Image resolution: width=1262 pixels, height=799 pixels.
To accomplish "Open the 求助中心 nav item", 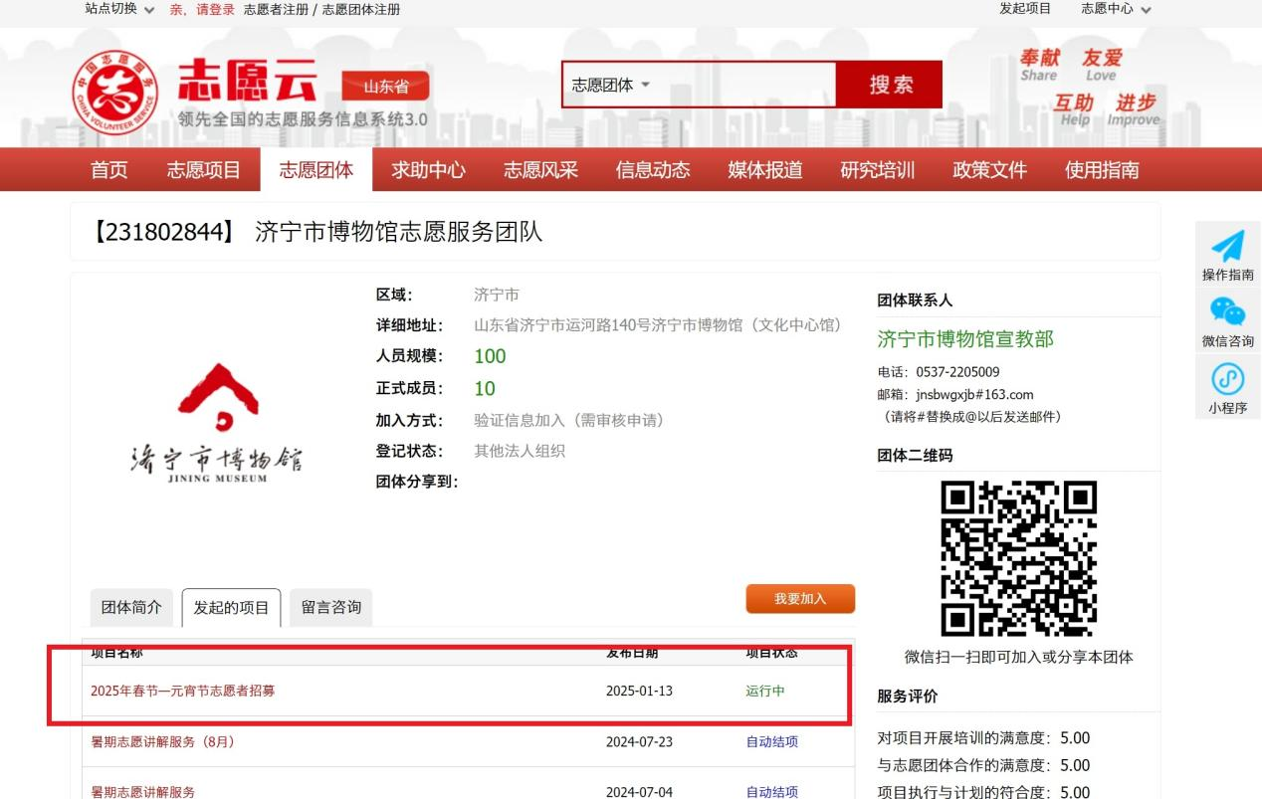I will coord(429,170).
